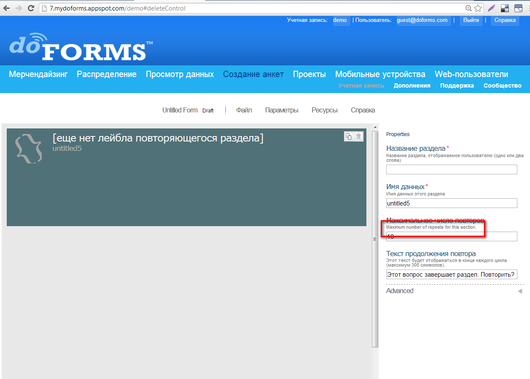Click the Выйти logout button
The image size is (530, 379).
pyautogui.click(x=471, y=20)
